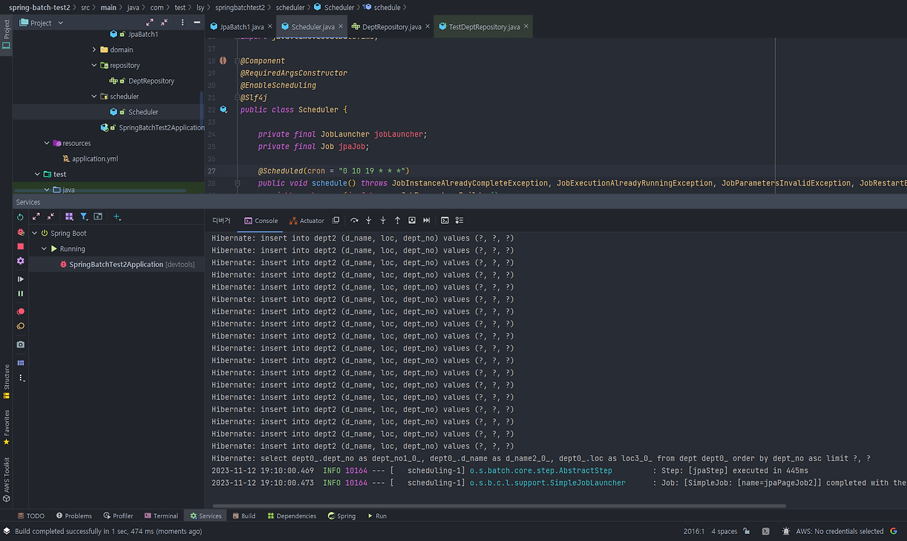Click the Pause Program icon in Services
The image size is (907, 541).
tap(21, 293)
